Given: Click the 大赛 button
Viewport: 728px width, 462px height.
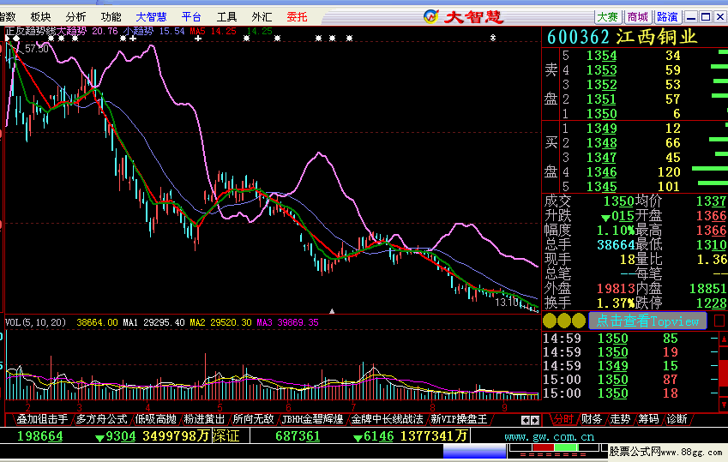Looking at the screenshot, I should (x=608, y=17).
